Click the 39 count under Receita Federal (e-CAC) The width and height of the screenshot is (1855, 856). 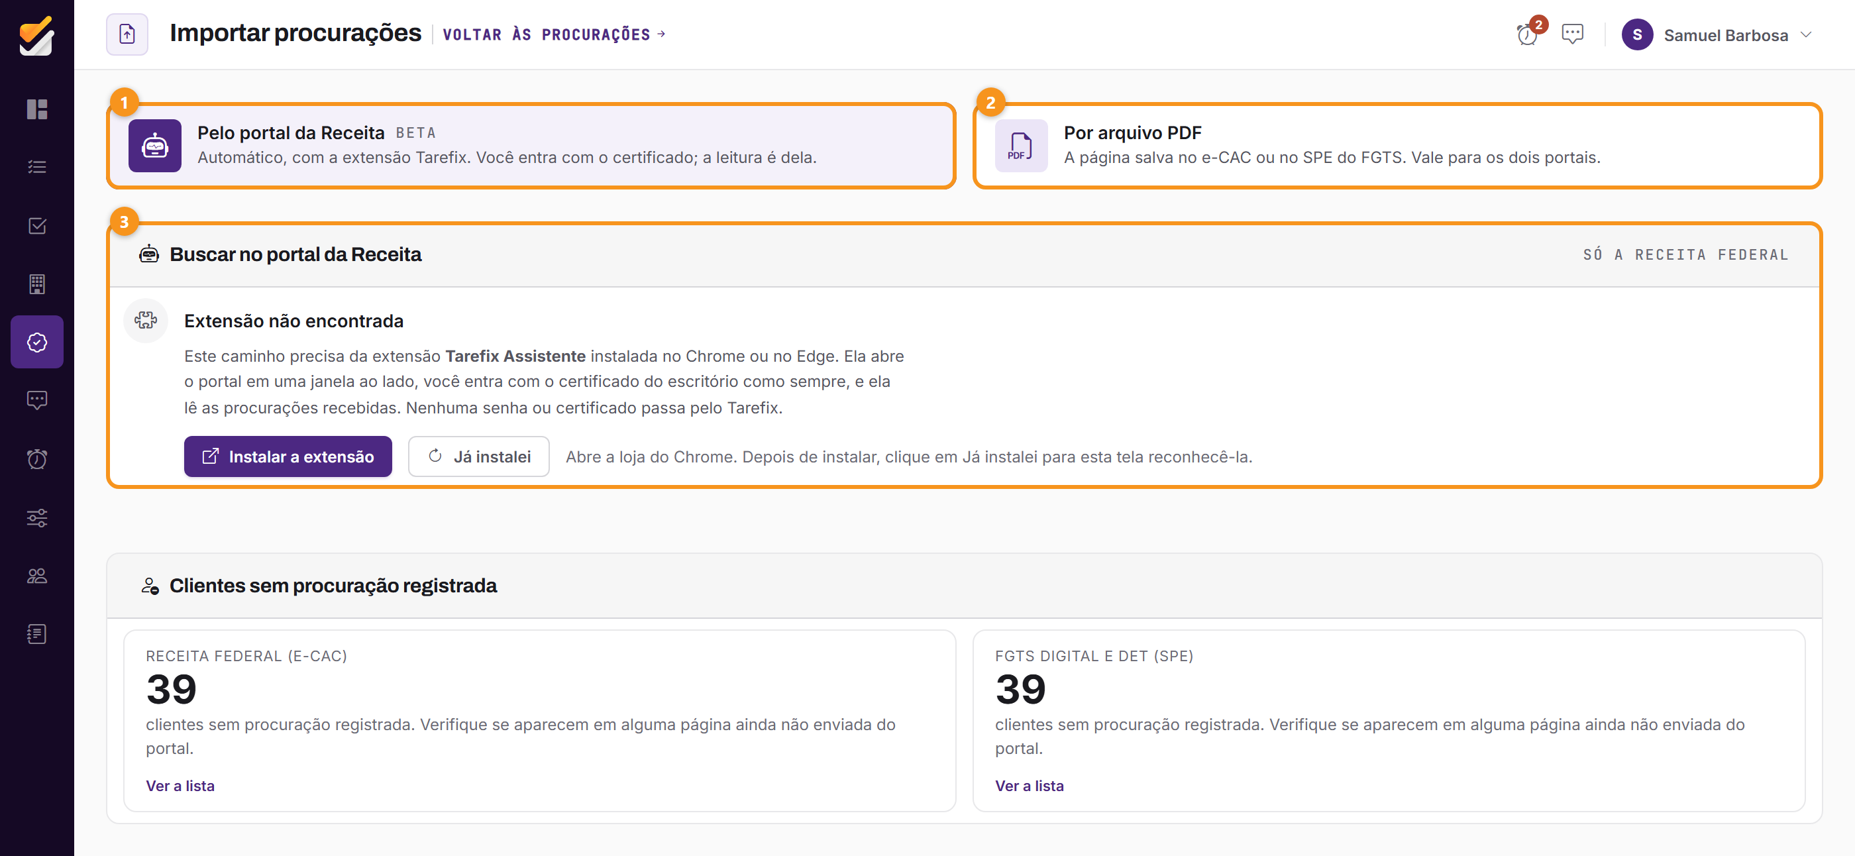(172, 689)
